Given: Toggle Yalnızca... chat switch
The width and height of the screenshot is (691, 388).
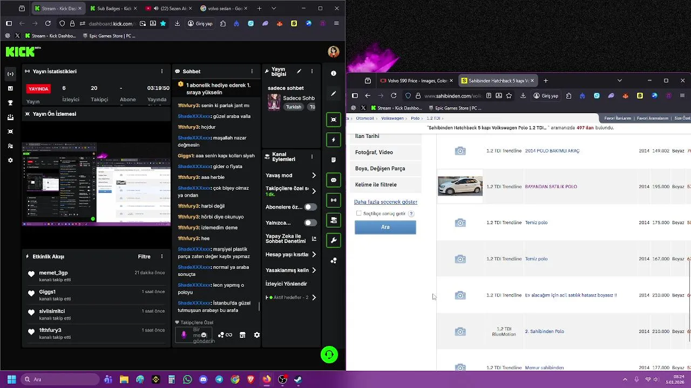Looking at the screenshot, I should coord(310,223).
